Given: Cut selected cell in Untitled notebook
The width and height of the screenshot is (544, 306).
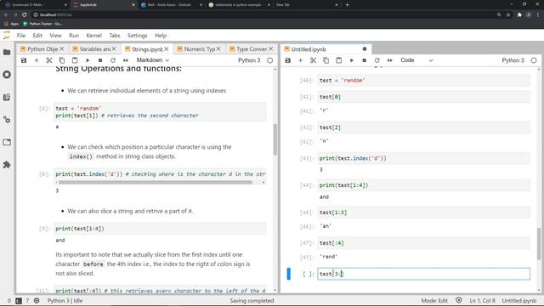Looking at the screenshot, I should (x=314, y=60).
